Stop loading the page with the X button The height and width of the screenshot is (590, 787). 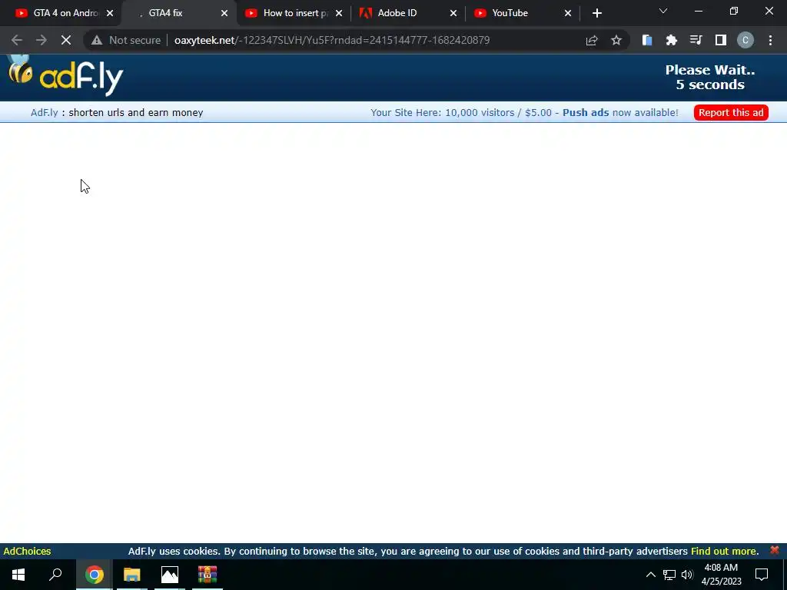click(x=66, y=40)
